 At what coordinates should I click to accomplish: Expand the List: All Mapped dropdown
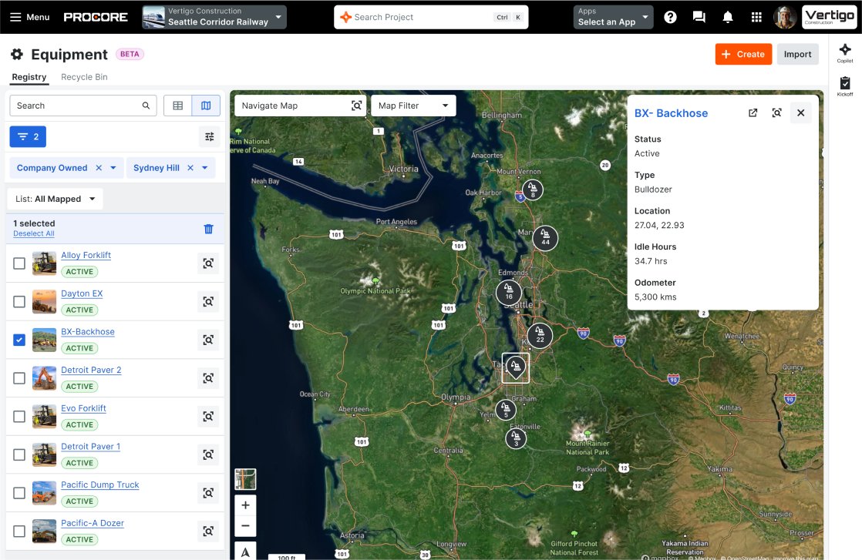tap(54, 198)
